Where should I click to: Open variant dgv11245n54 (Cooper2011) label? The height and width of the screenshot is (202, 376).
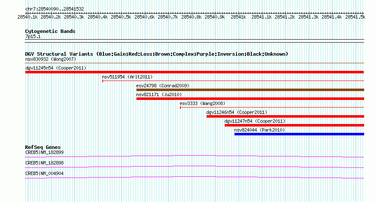[56, 68]
